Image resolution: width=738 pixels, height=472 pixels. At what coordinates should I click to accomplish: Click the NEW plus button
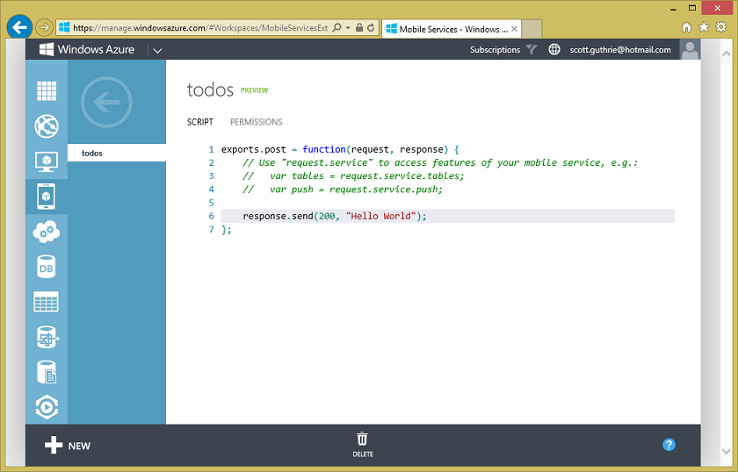pos(68,446)
